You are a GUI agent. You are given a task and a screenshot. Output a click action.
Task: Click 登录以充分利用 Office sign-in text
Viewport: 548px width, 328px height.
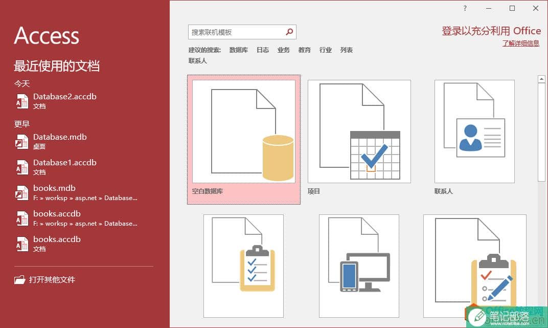coord(491,31)
